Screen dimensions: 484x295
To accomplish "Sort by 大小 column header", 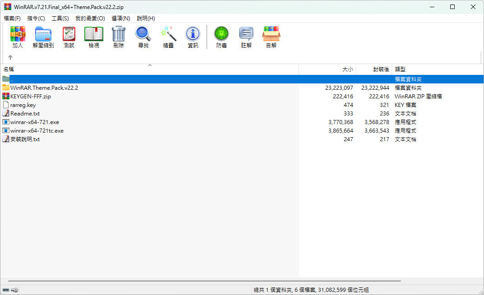I will click(x=327, y=69).
